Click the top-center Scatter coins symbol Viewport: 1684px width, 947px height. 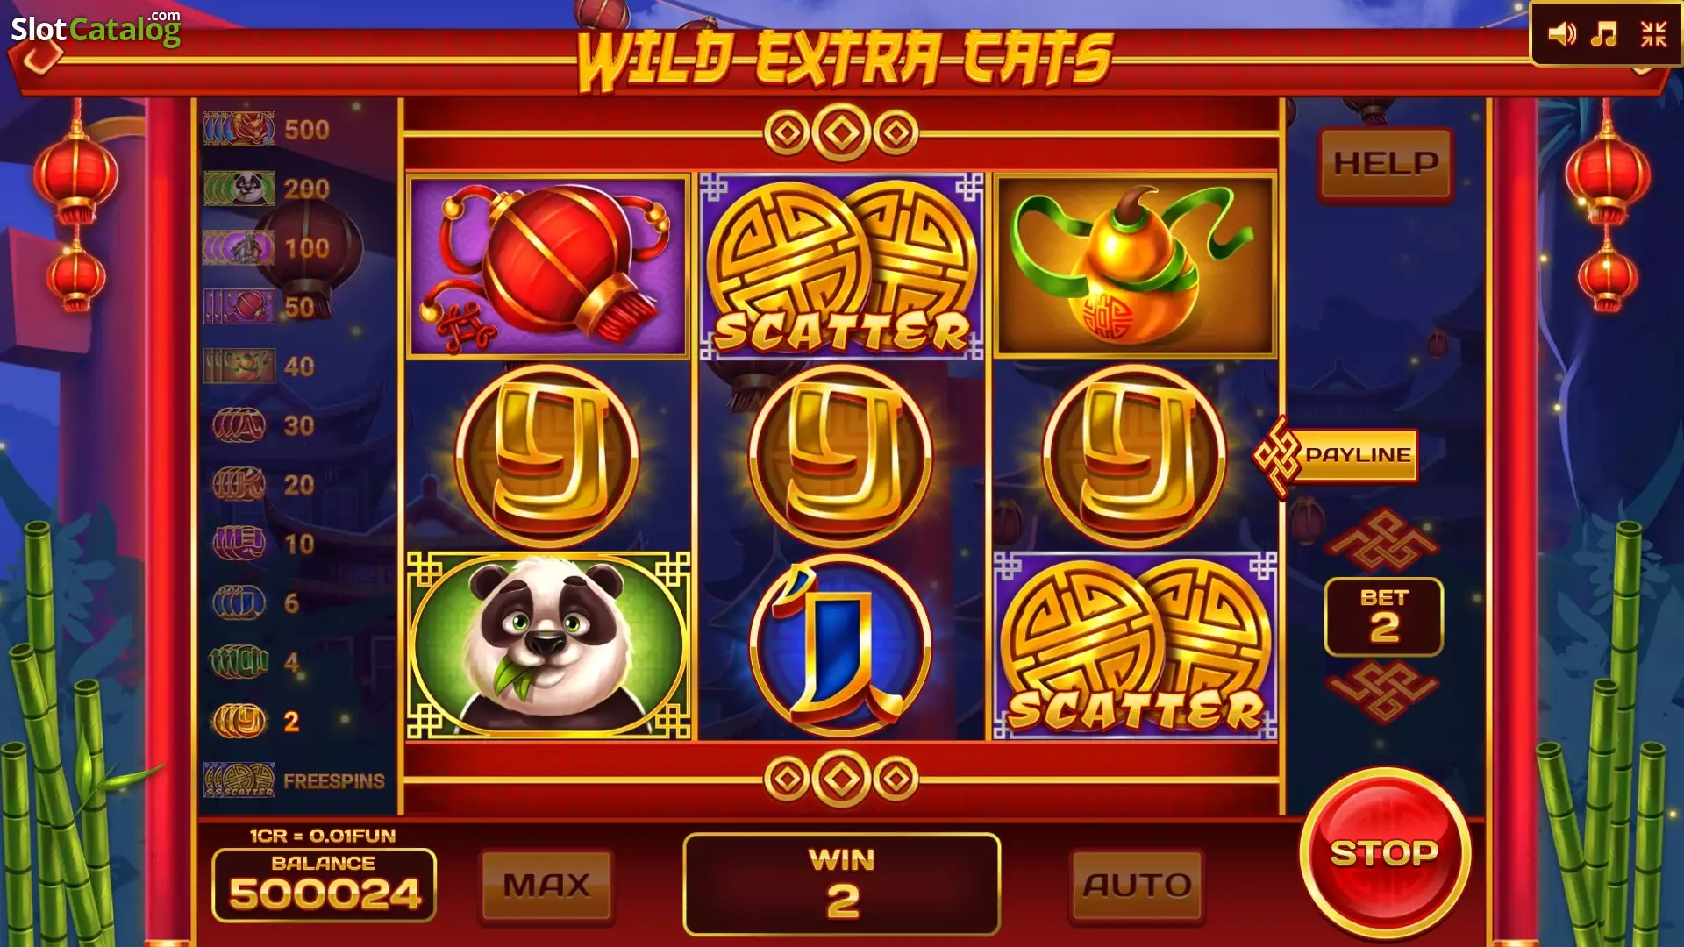841,267
